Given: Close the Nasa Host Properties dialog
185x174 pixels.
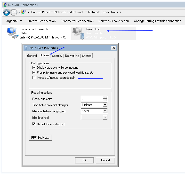Looking at the screenshot, I should pos(113,48).
